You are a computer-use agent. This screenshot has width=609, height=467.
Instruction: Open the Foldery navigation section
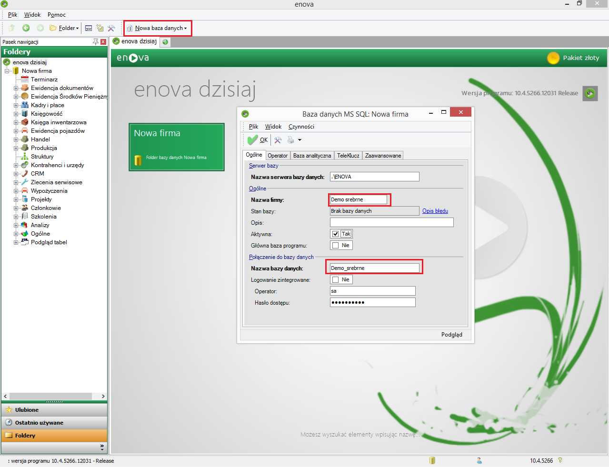(54, 436)
